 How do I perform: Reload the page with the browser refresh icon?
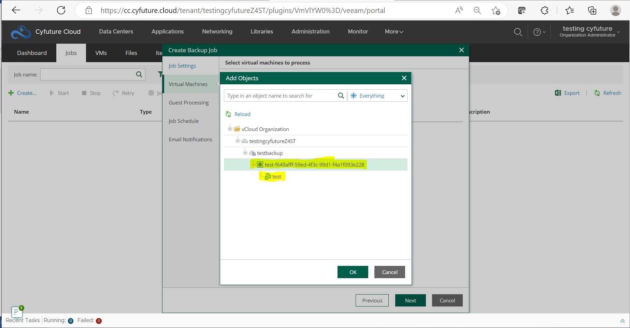coord(61,10)
